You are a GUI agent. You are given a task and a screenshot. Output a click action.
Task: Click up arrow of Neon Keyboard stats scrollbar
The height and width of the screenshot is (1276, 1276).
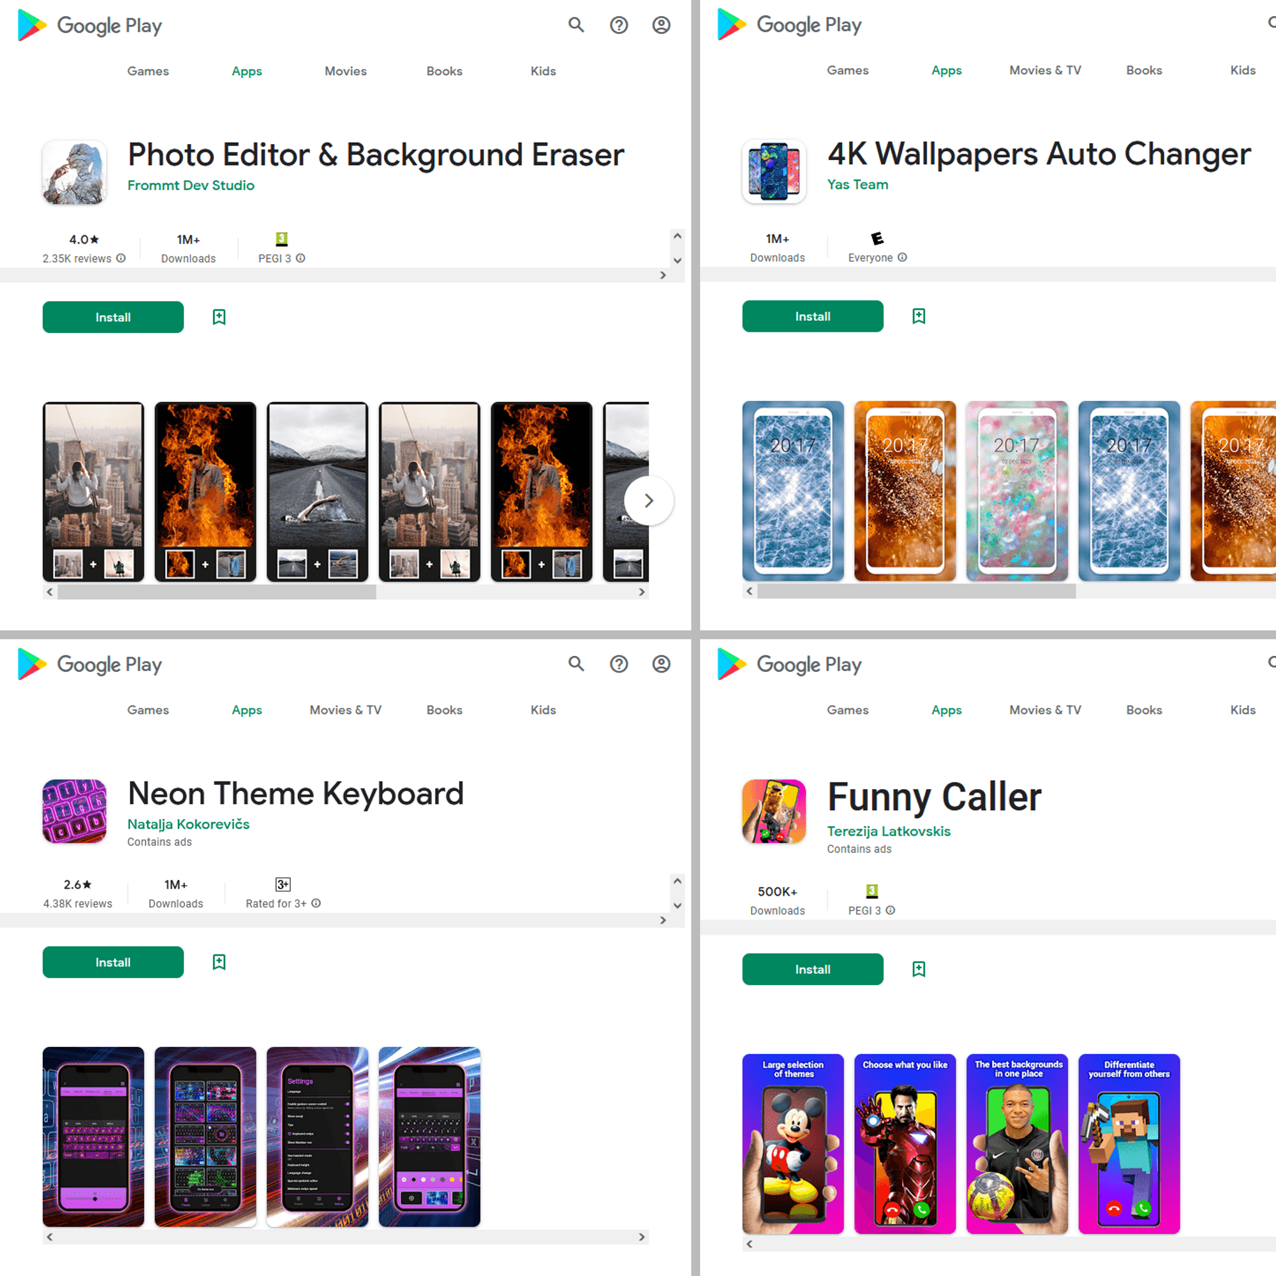(677, 881)
